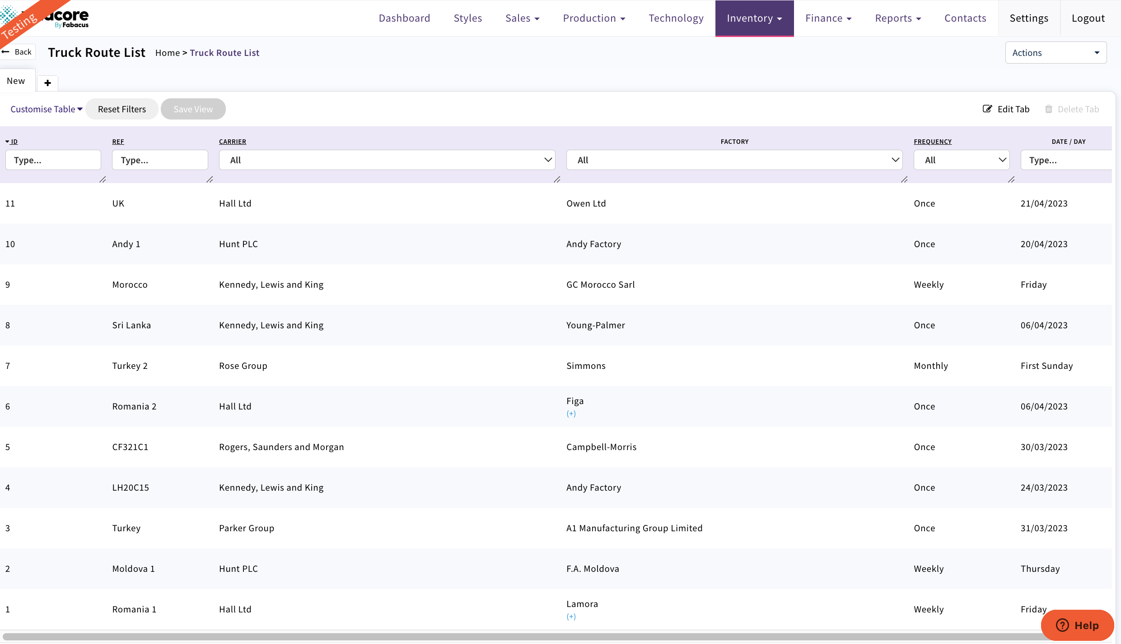This screenshot has height=644, width=1121.
Task: Click the Back arrow icon
Action: click(6, 51)
